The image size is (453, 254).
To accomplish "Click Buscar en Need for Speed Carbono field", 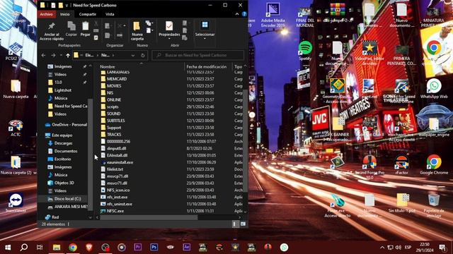I will click(198, 55).
